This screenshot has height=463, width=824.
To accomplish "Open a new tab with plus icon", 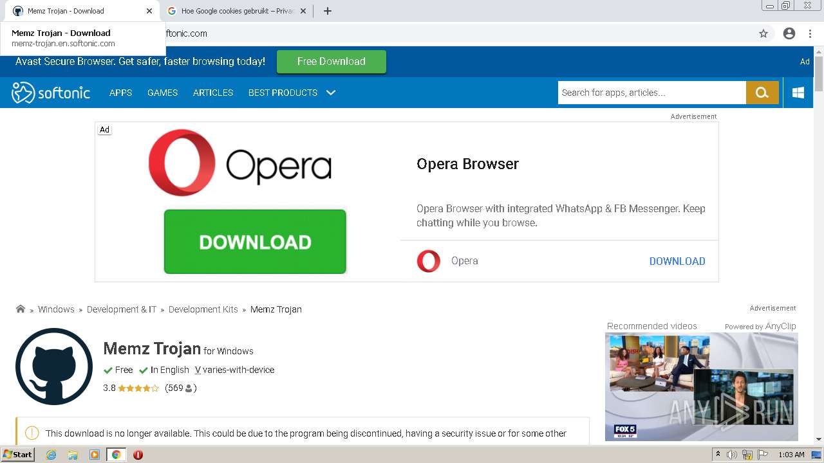I will pyautogui.click(x=327, y=11).
